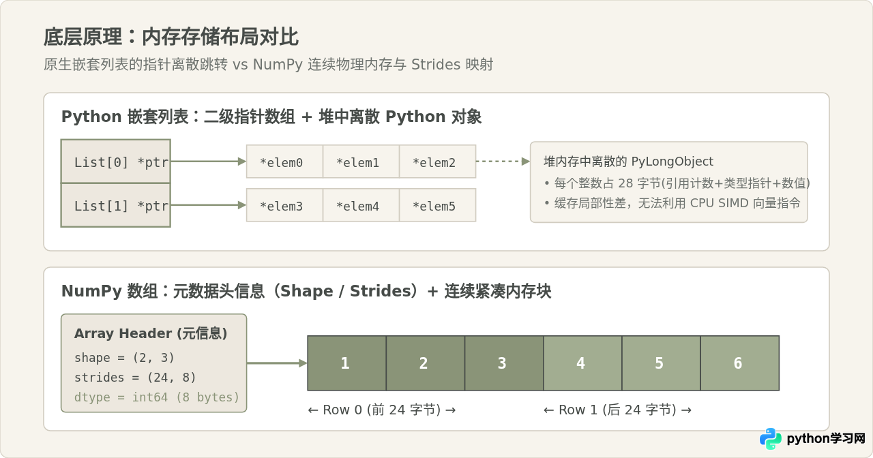Click the Row 1 (后 24 字节) label

pyautogui.click(x=617, y=410)
